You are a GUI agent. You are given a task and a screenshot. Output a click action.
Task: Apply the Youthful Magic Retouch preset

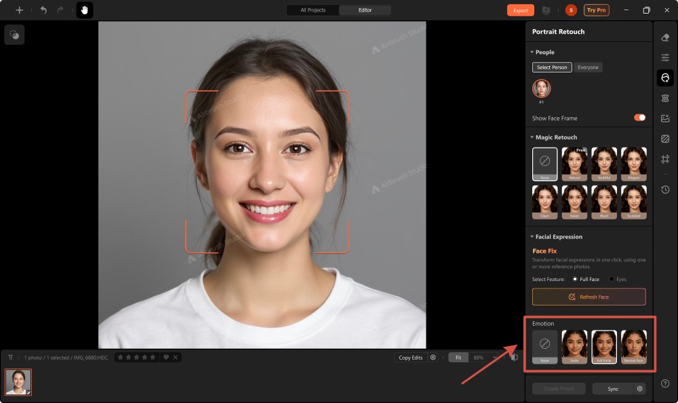tap(604, 164)
